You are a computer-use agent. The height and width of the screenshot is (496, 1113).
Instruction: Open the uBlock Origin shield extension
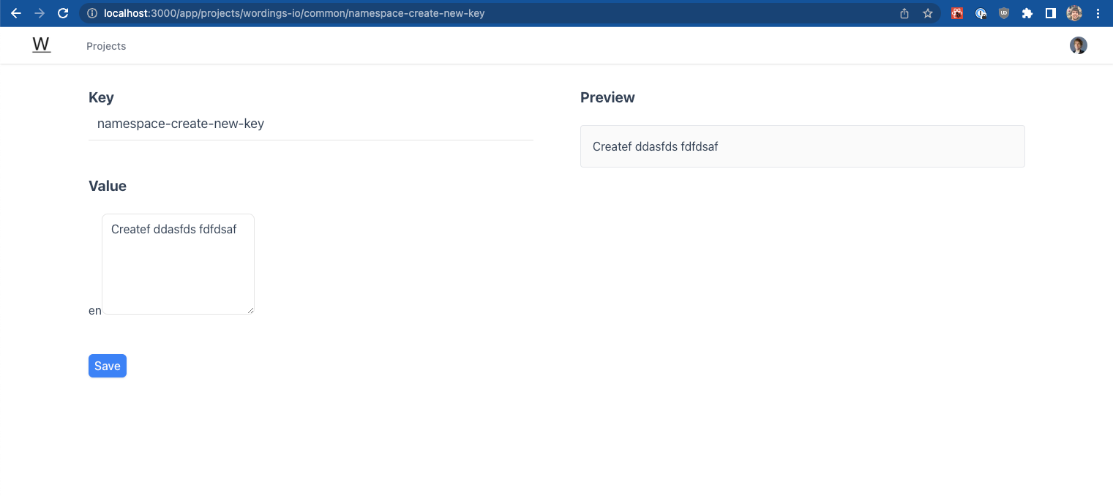point(1004,13)
